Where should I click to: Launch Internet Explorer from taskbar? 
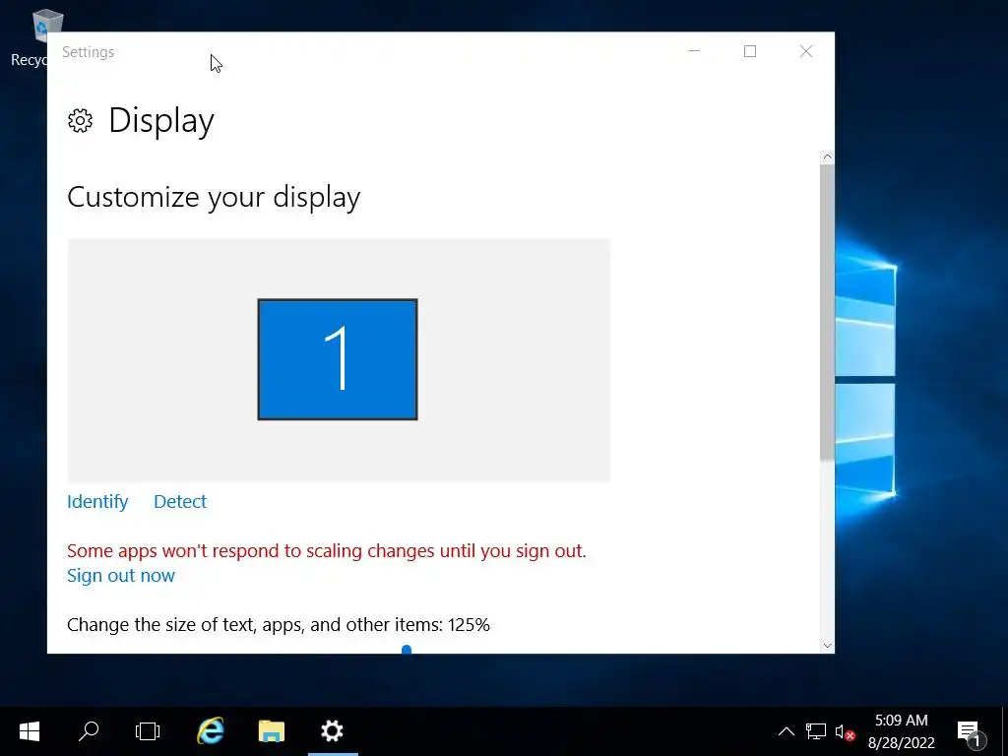(211, 731)
